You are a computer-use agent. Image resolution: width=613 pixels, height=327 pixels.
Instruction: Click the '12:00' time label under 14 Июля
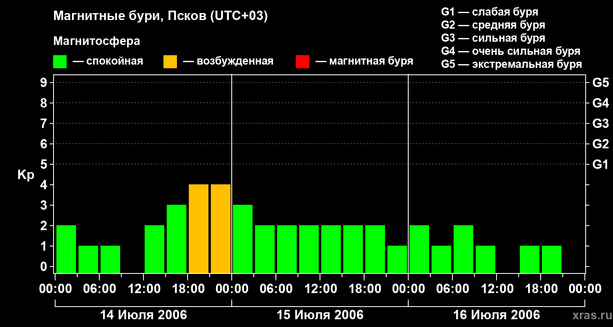tap(143, 289)
